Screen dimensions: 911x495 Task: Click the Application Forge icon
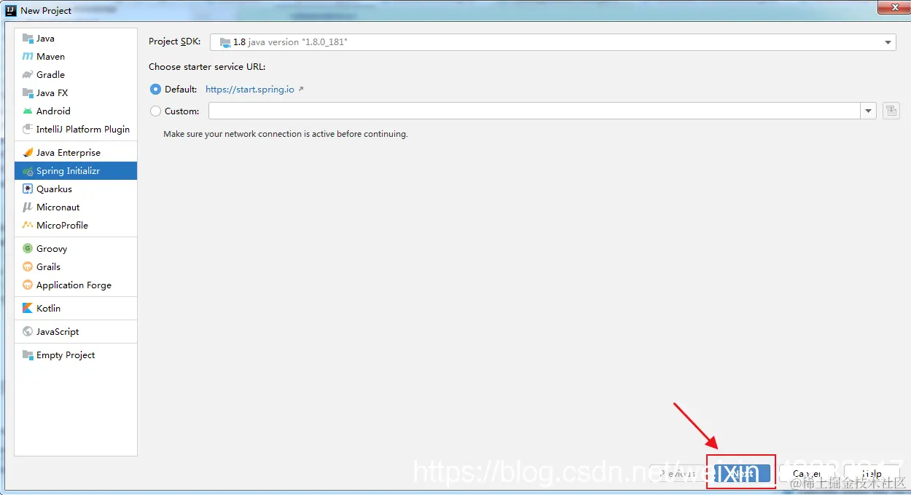click(28, 285)
